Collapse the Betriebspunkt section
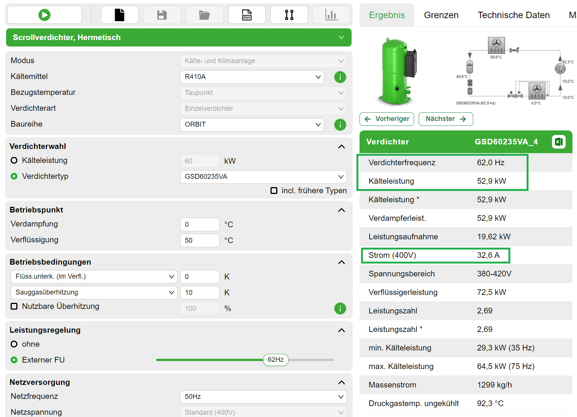Viewport: 577px width, 417px height. 341,210
